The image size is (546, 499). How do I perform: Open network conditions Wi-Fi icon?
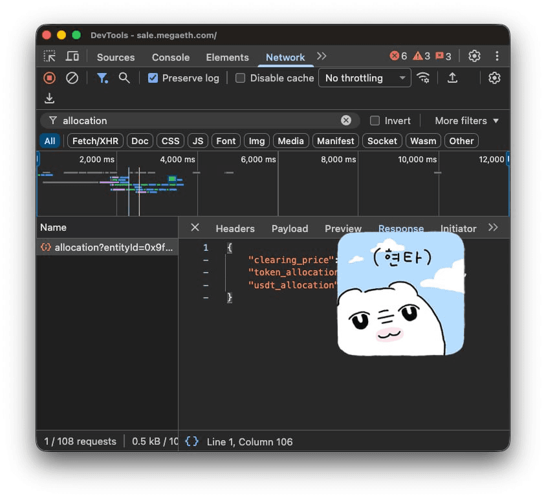click(423, 78)
